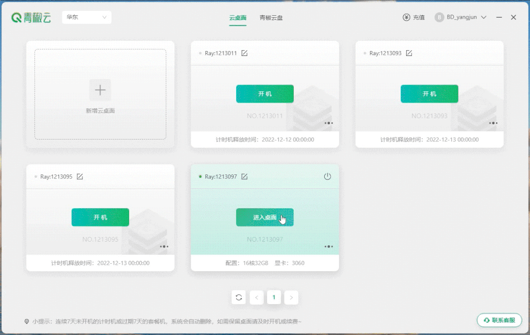Open the 华东 region dropdown
The height and width of the screenshot is (335, 530).
click(x=86, y=17)
